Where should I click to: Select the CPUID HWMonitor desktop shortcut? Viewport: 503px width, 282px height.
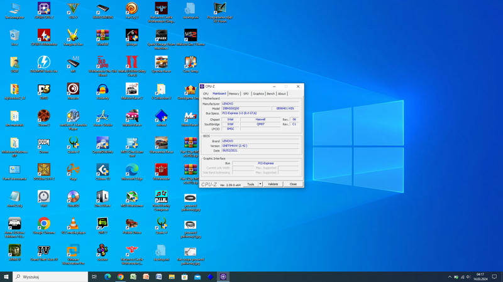pos(44,38)
